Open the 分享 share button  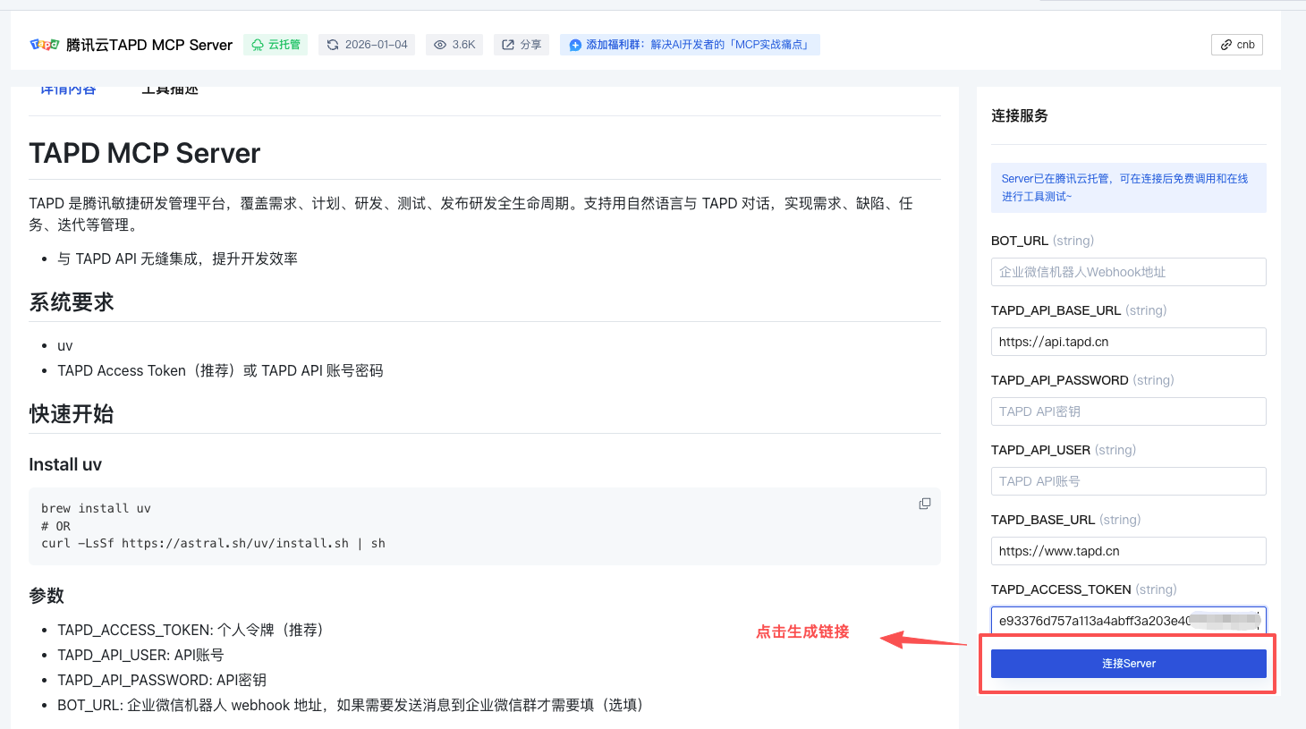click(522, 45)
